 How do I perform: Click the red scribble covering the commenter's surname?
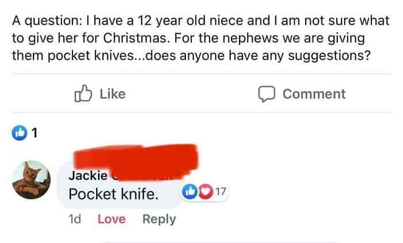click(x=136, y=160)
